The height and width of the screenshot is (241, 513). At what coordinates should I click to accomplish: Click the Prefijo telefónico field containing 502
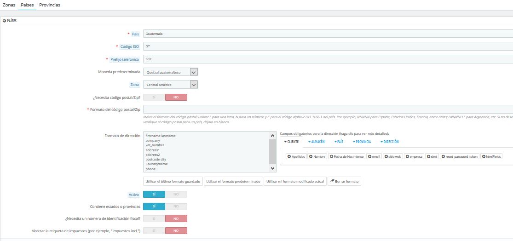[x=328, y=59]
